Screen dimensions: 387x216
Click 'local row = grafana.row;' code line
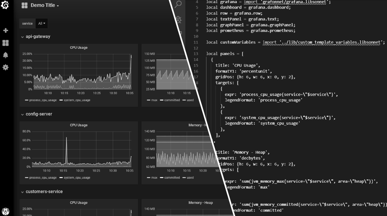[x=234, y=13]
